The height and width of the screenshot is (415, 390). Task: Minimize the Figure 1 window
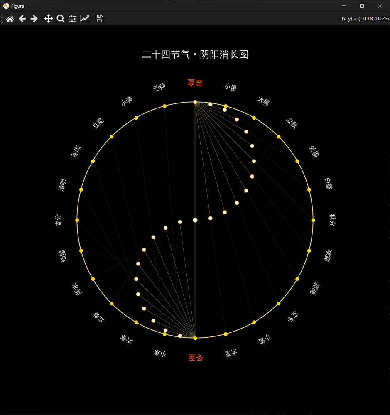tap(343, 6)
